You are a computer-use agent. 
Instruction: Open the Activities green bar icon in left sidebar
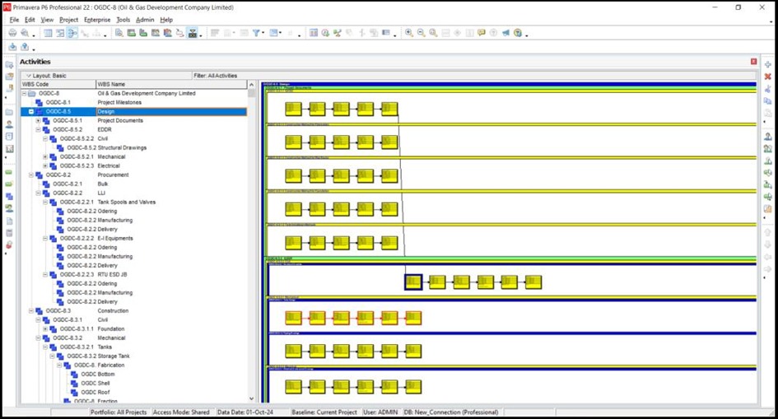tap(9, 173)
